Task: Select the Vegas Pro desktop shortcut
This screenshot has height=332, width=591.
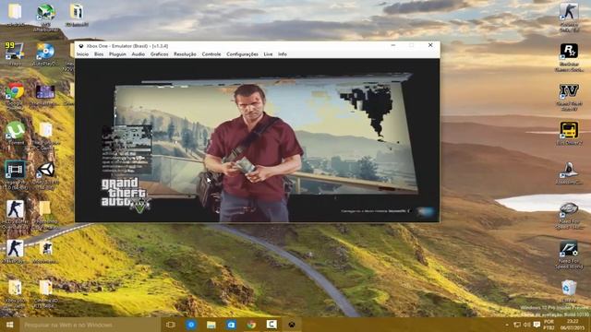Action: [15, 175]
